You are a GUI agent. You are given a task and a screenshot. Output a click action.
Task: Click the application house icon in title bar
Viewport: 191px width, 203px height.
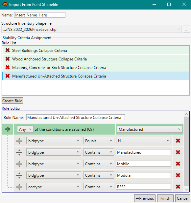click(5, 4)
